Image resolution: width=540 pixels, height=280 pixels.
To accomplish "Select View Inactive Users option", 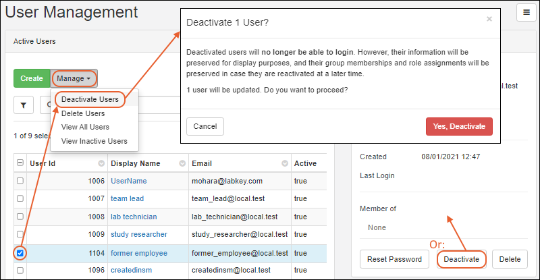I will [94, 141].
